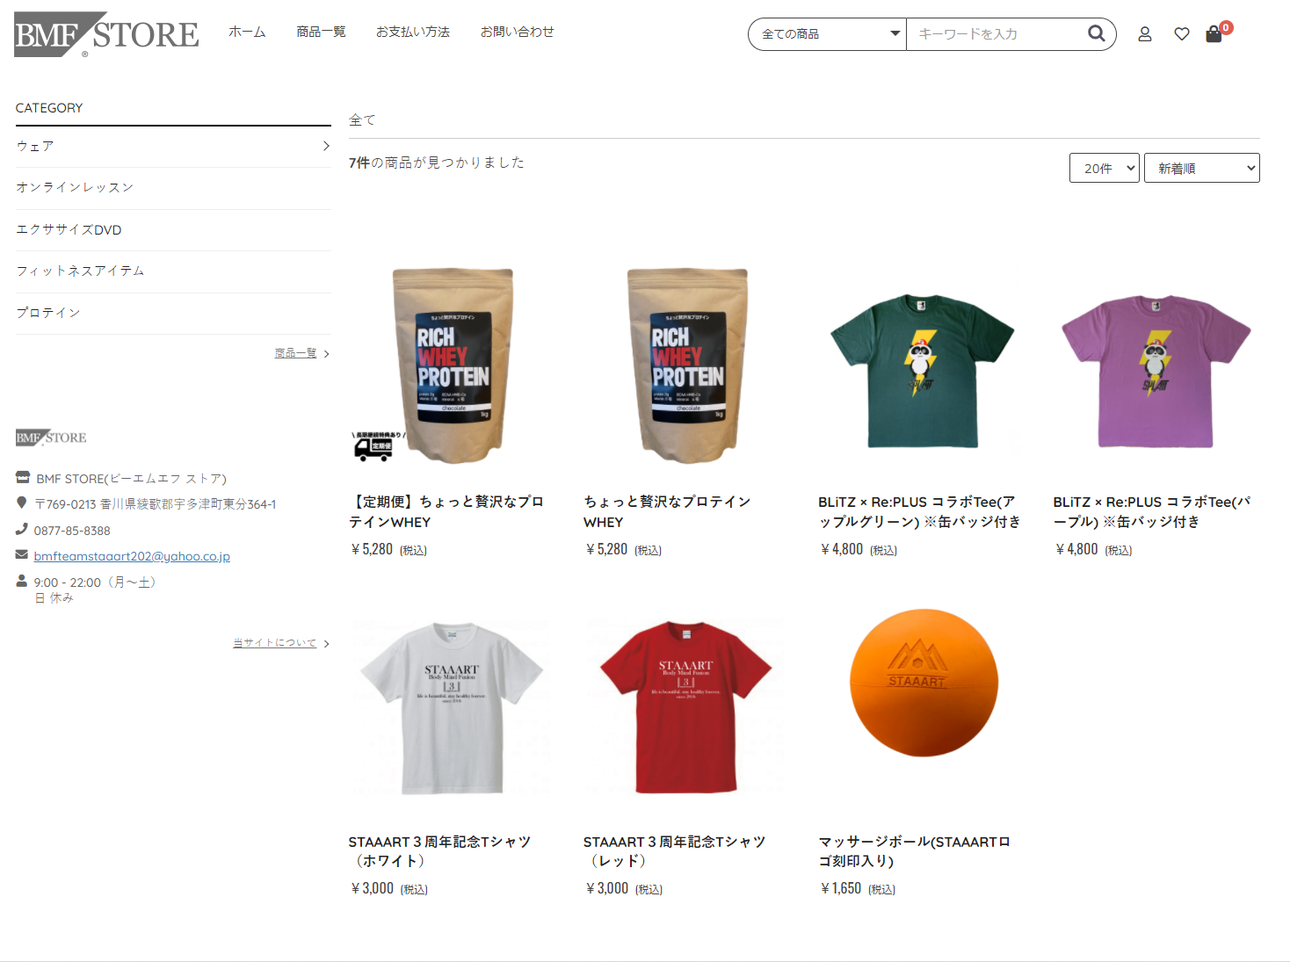Open the orange massage ball product image
The height and width of the screenshot is (962, 1290).
click(x=923, y=683)
